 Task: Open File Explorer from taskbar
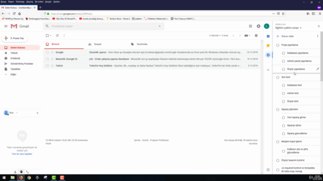coord(13,177)
